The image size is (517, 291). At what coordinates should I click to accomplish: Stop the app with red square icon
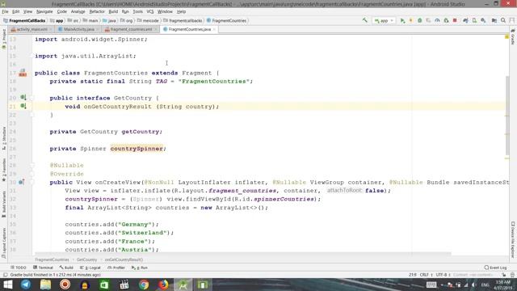pos(455,20)
